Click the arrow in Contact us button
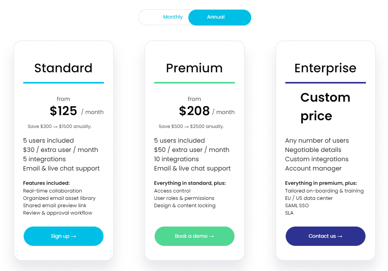This screenshot has width=388, height=271. pyautogui.click(x=340, y=237)
